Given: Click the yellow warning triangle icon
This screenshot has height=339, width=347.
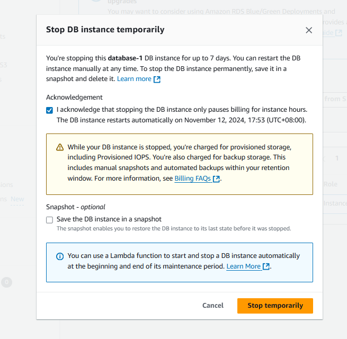Looking at the screenshot, I should [x=60, y=147].
